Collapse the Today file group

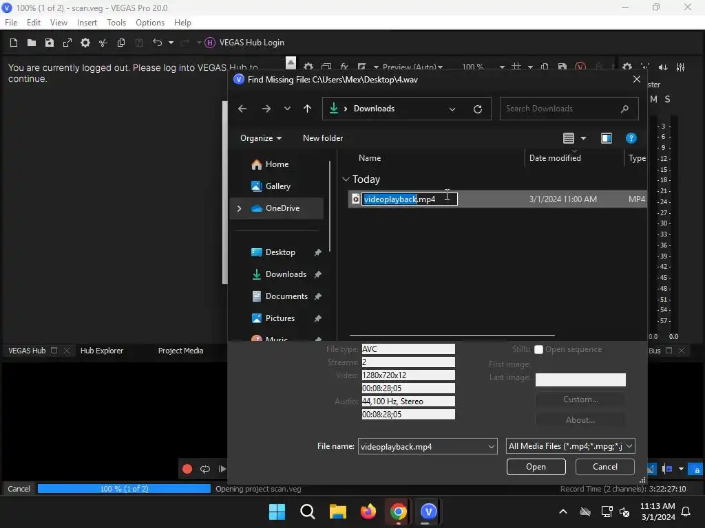click(x=346, y=179)
